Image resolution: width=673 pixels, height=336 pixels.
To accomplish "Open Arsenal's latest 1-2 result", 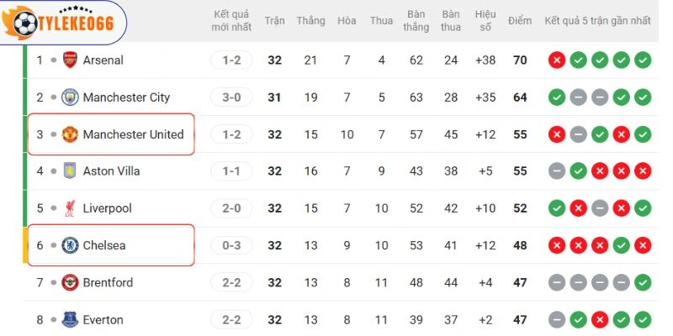I will tap(231, 60).
